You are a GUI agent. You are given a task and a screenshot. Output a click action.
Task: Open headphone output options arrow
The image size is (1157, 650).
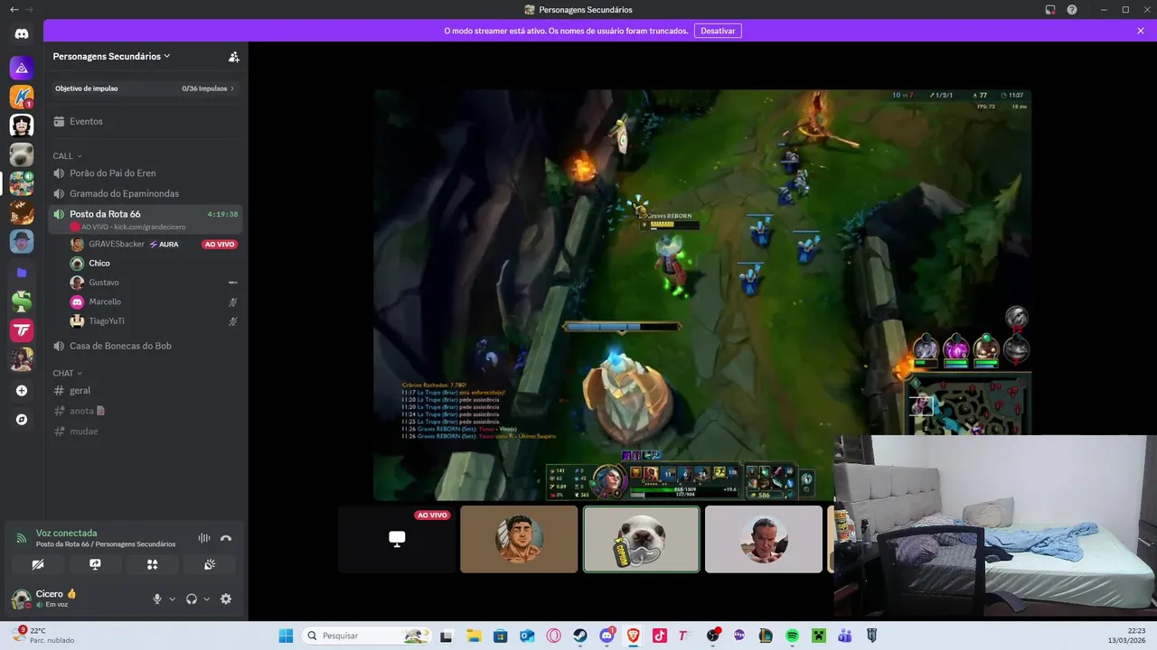click(x=206, y=599)
